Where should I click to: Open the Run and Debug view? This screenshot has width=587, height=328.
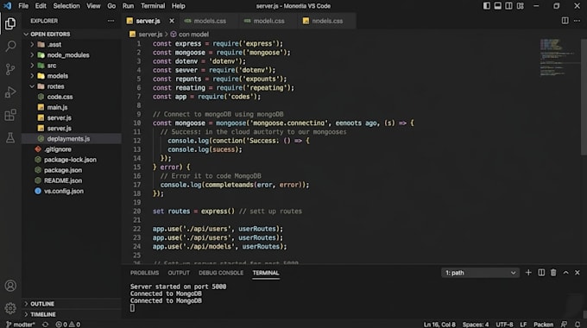10,92
